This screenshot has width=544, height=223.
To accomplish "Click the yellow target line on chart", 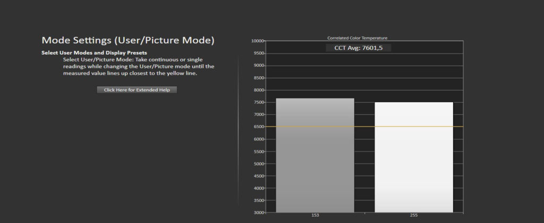I will (364, 127).
